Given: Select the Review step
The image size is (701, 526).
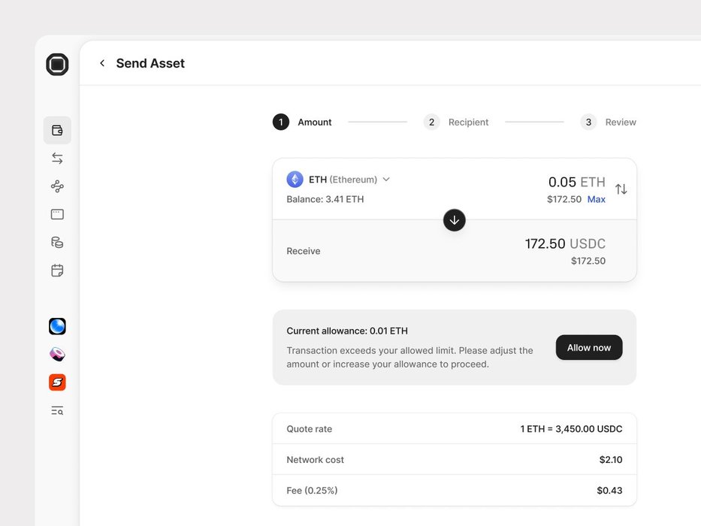Looking at the screenshot, I should pyautogui.click(x=608, y=122).
